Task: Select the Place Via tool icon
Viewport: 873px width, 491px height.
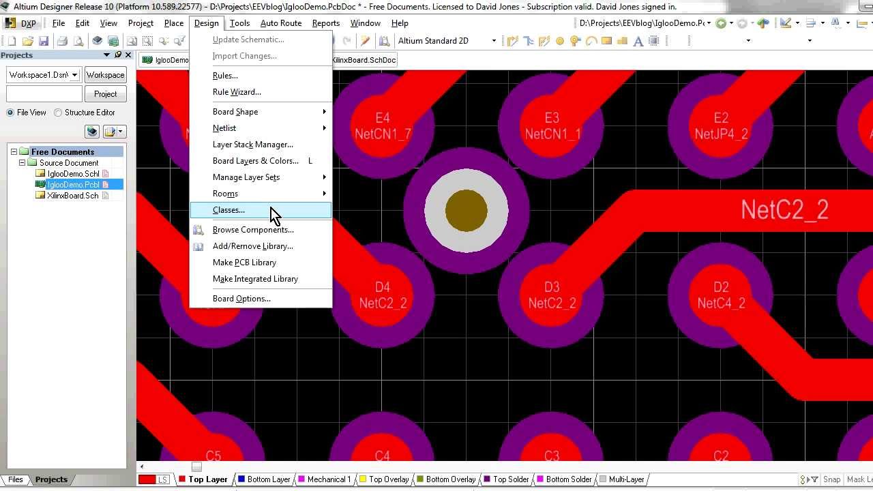Action: [576, 41]
